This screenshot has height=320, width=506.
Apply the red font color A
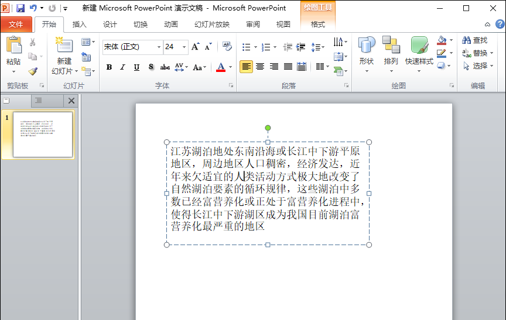tap(221, 67)
